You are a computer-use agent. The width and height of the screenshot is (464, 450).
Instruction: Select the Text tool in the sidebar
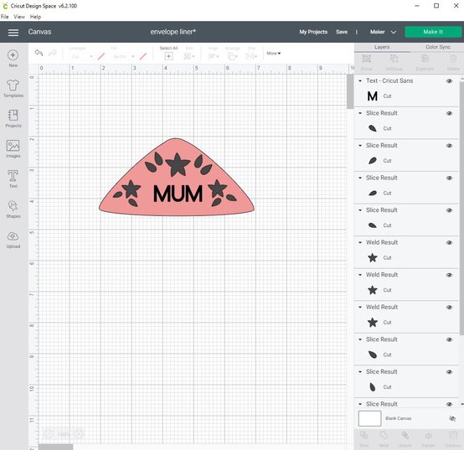click(x=13, y=179)
